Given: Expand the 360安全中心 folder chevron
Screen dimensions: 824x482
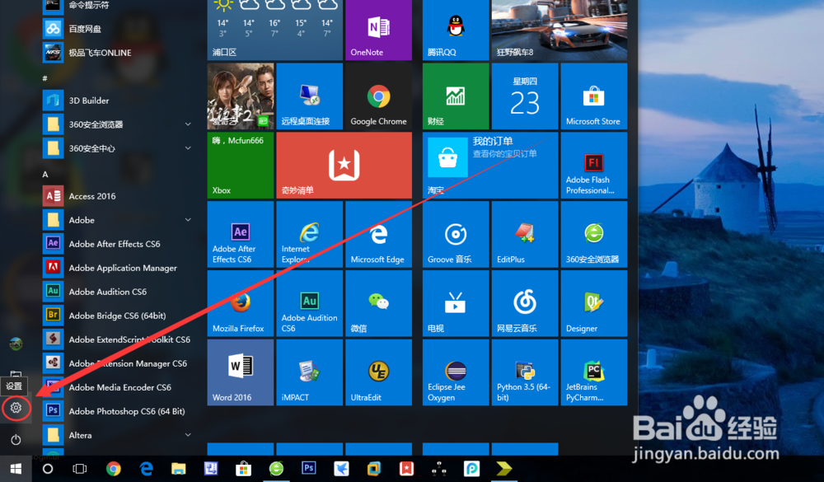Looking at the screenshot, I should click(188, 148).
